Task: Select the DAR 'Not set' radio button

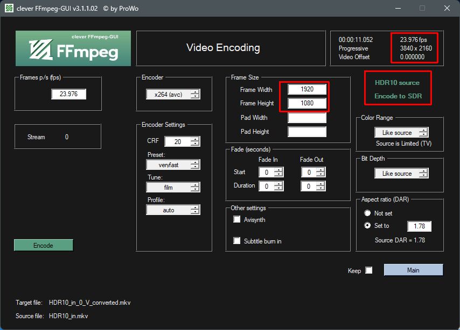Action: [x=367, y=213]
